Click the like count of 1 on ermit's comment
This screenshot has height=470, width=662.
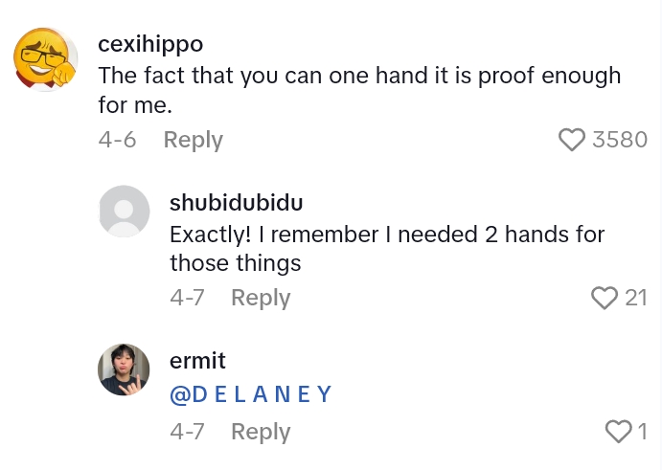pyautogui.click(x=642, y=433)
